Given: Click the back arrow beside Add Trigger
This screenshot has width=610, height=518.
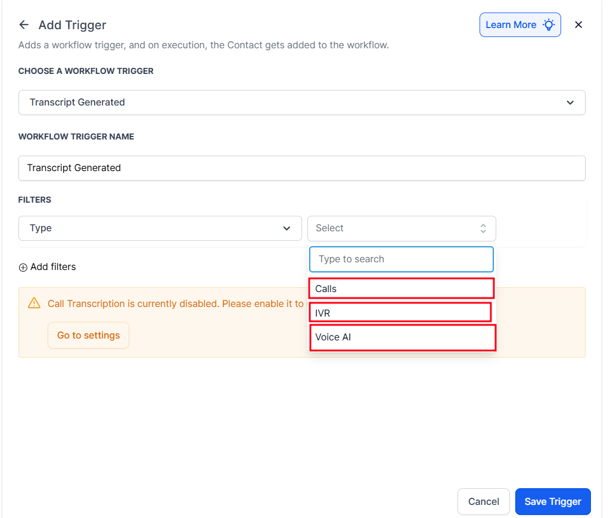Looking at the screenshot, I should [24, 25].
